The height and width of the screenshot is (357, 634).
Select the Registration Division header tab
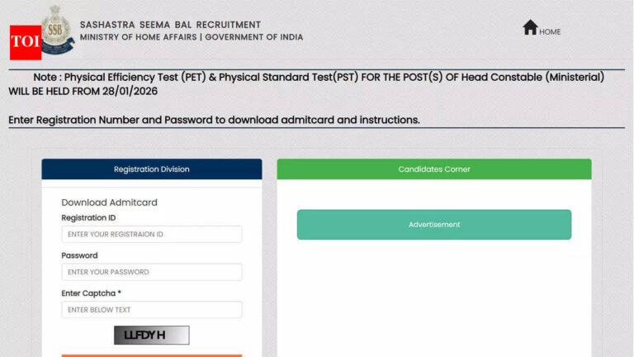point(152,169)
